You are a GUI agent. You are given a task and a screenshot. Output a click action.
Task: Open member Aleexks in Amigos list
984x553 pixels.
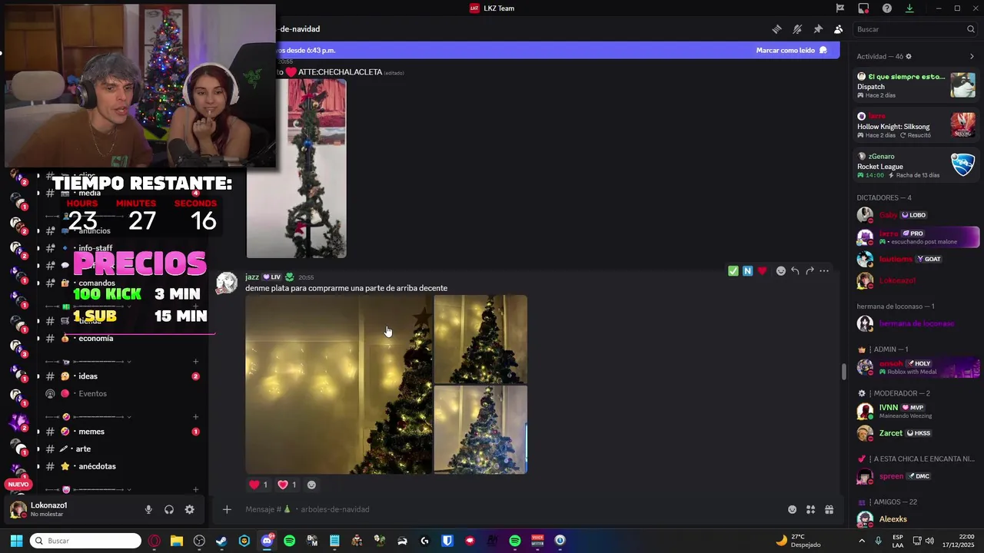click(916, 519)
